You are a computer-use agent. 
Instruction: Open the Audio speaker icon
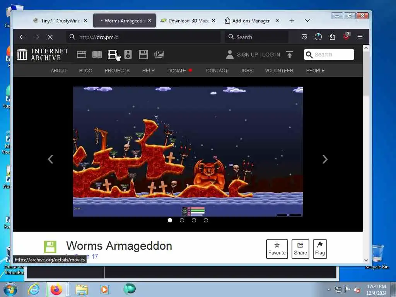click(128, 55)
